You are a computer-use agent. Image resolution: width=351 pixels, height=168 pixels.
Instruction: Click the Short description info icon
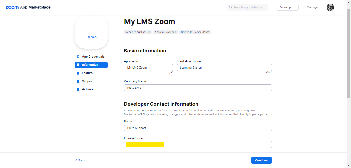204,61
